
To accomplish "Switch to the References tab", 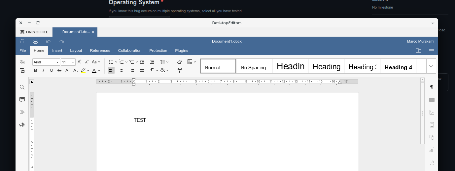I will coord(100,51).
